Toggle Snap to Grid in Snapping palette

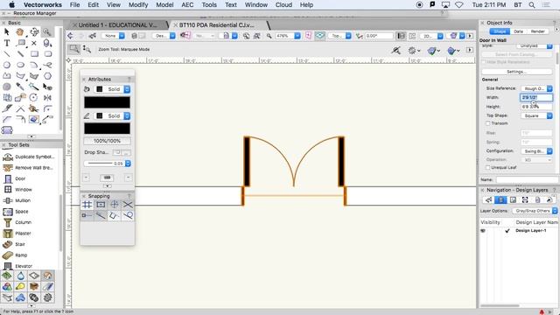click(87, 205)
